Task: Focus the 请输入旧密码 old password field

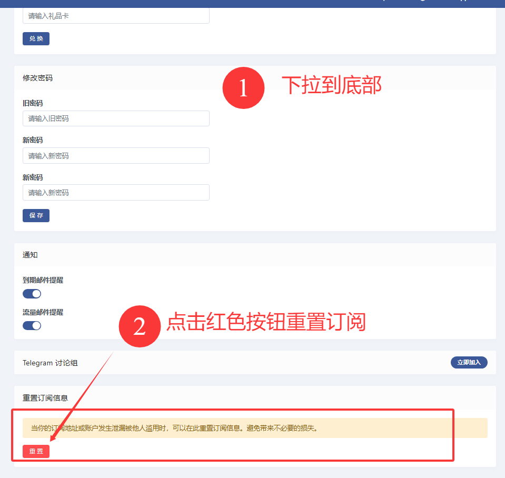Action: [116, 118]
